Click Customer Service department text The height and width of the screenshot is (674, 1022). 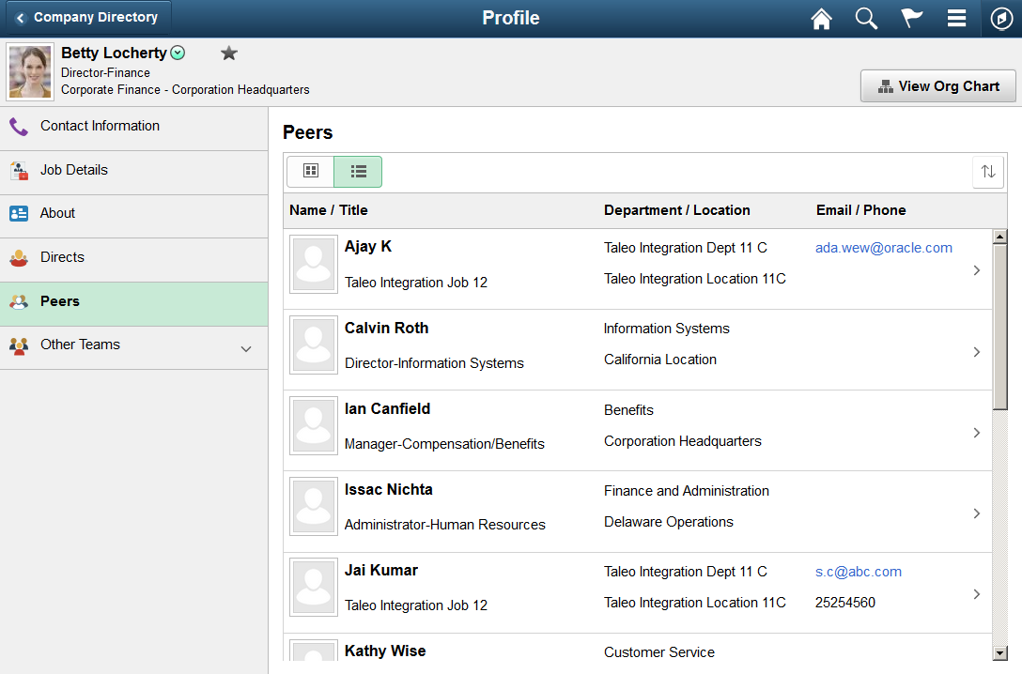(x=659, y=652)
